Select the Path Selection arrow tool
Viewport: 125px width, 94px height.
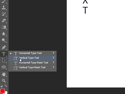4,60
